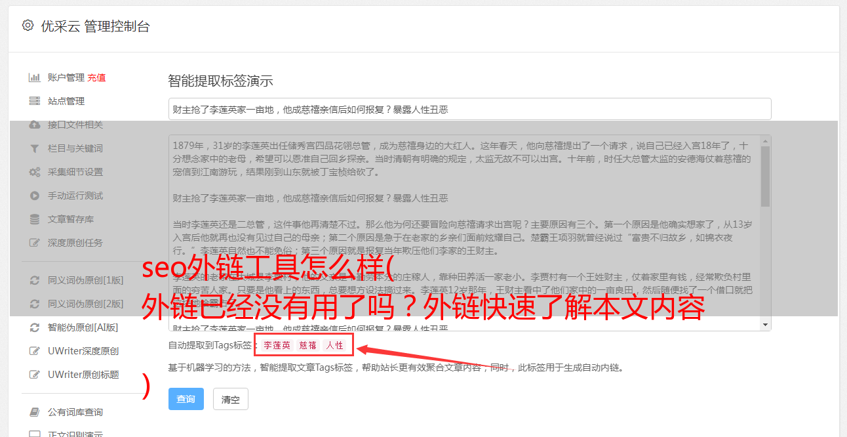Click the play icon for 手动运行测试
Screen dimensions: 847x437
coord(35,196)
